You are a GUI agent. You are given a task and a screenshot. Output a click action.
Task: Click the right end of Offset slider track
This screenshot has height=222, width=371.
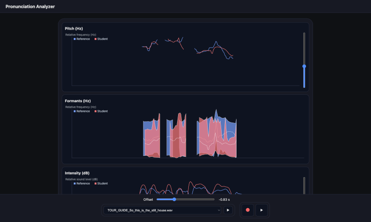[x=213, y=199]
